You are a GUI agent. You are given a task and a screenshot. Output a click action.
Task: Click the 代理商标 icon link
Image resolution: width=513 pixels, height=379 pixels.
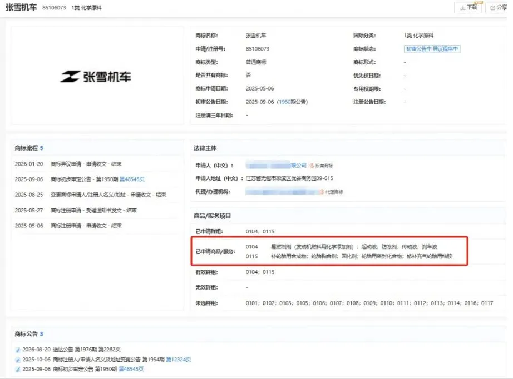click(x=331, y=192)
